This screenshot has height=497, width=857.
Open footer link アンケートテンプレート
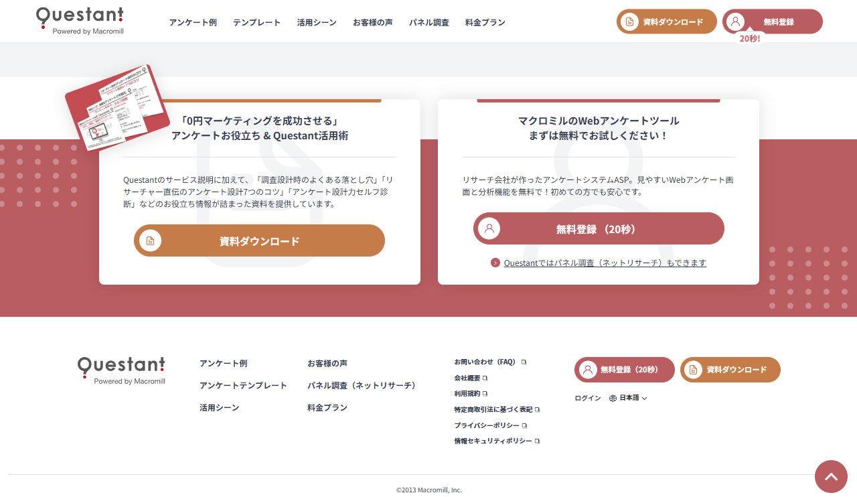243,385
